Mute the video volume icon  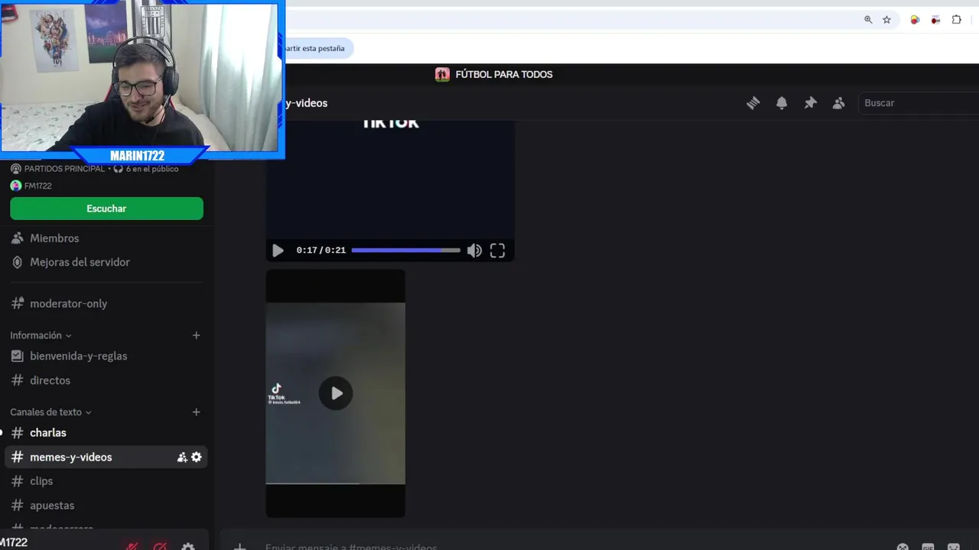(x=474, y=251)
